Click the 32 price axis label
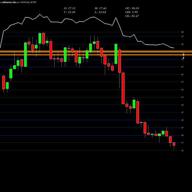This screenshot has height=192, width=192. [182, 120]
